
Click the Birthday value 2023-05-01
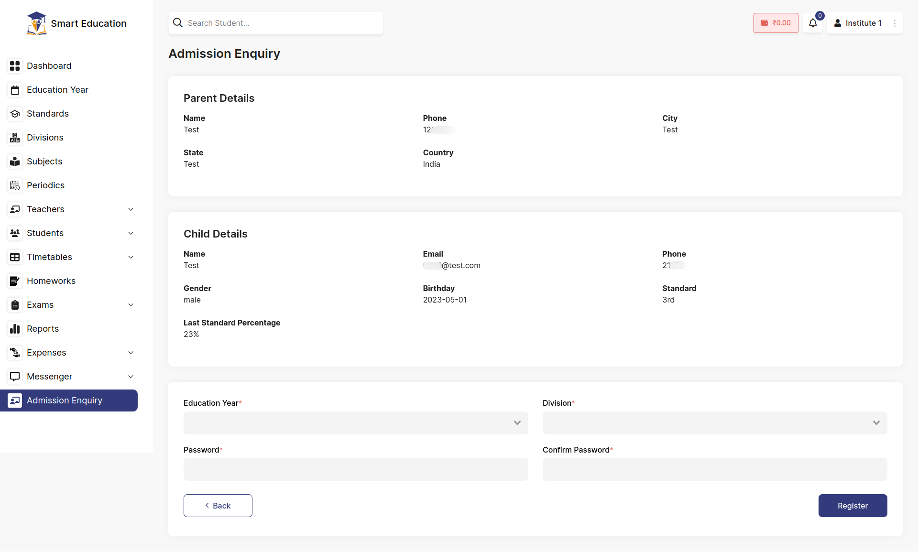[x=445, y=300]
